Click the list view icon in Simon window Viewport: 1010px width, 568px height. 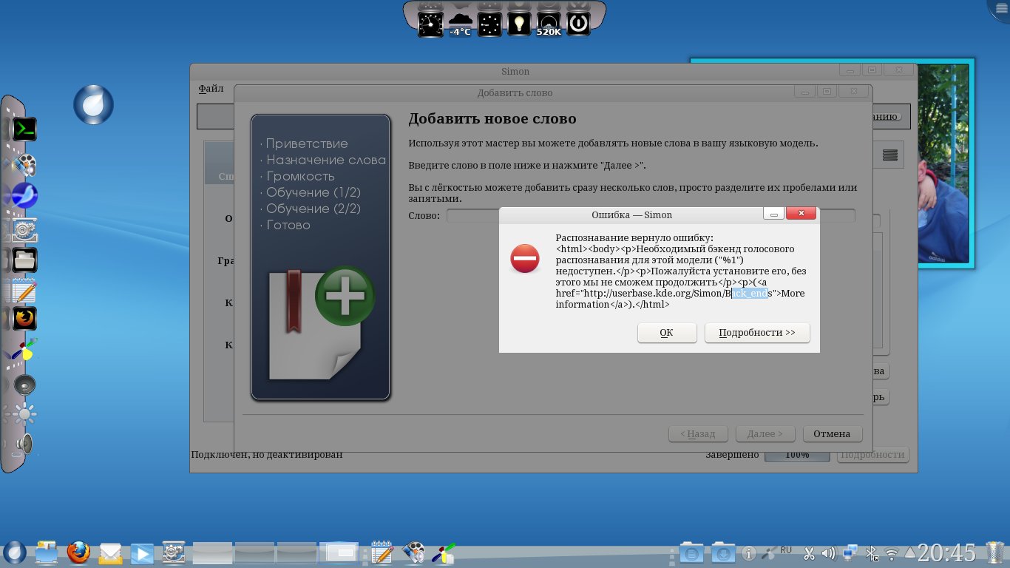click(x=890, y=155)
